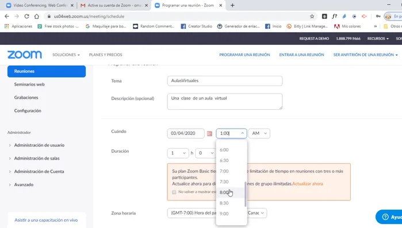This screenshot has width=402, height=228.
Task: Open the Free stock photos bookmark
Action: (x=58, y=26)
